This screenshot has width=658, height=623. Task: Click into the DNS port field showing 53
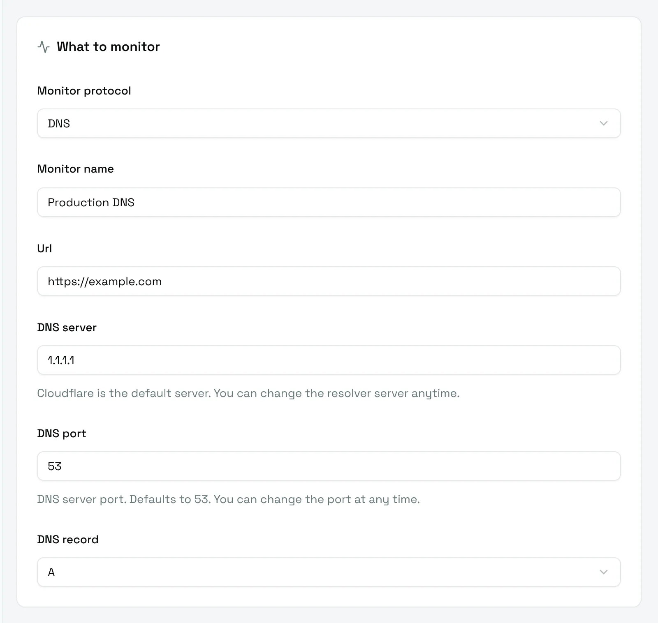point(329,466)
